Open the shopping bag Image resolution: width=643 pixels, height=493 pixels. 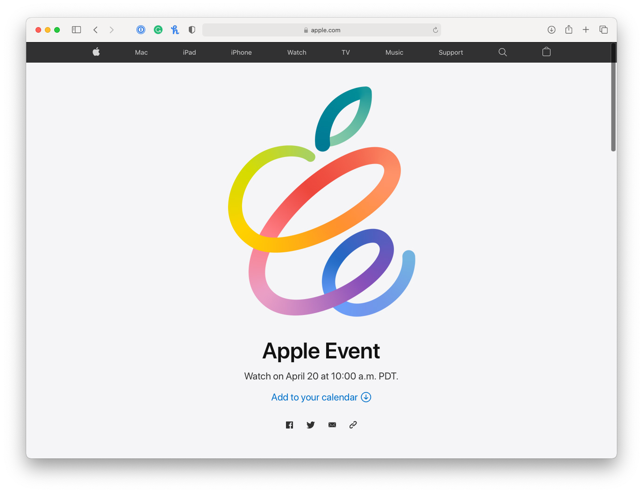tap(546, 52)
